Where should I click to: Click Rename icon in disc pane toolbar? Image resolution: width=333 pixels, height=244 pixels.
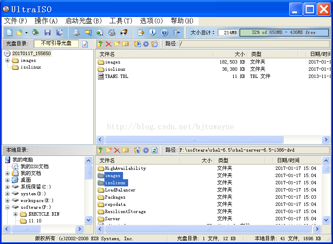126,44
